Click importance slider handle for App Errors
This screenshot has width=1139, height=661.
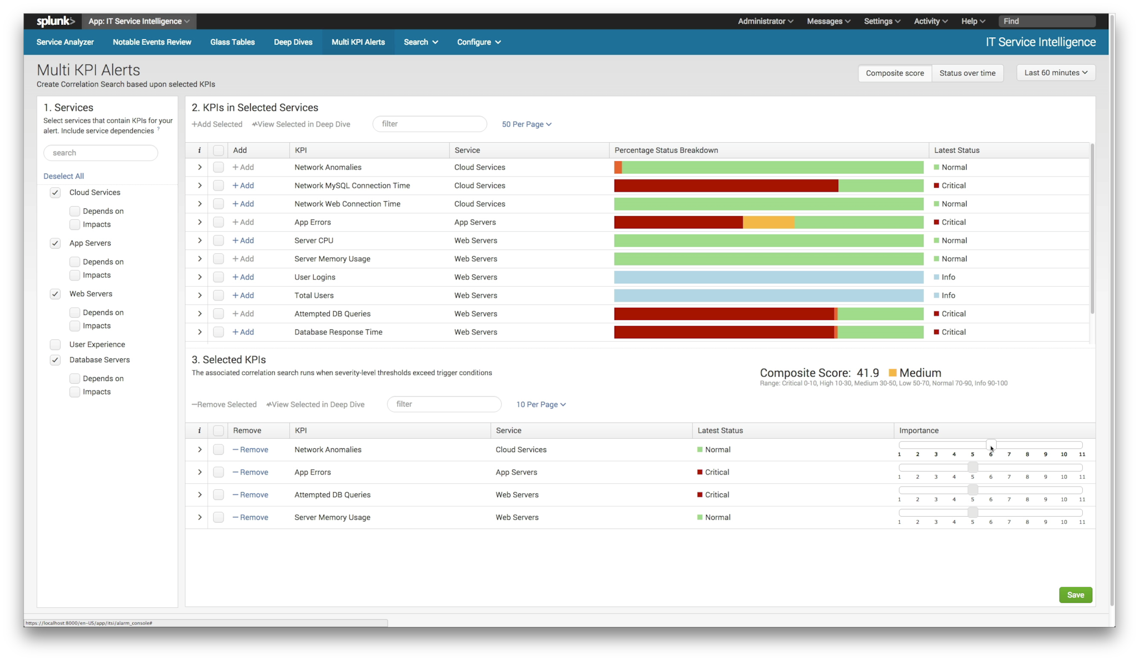click(x=973, y=468)
